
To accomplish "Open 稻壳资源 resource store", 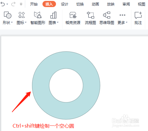I will pyautogui.click(x=73, y=18).
